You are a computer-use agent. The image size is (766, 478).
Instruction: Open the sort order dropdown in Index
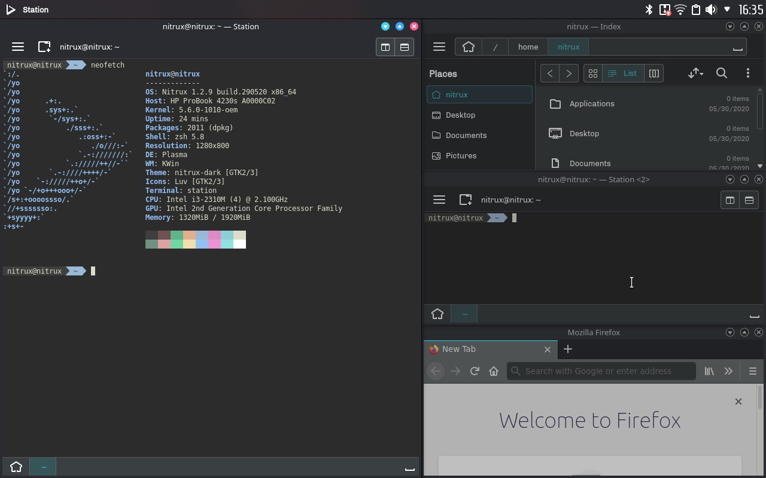point(695,73)
